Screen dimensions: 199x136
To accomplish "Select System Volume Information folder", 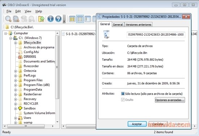I will point(39,113).
